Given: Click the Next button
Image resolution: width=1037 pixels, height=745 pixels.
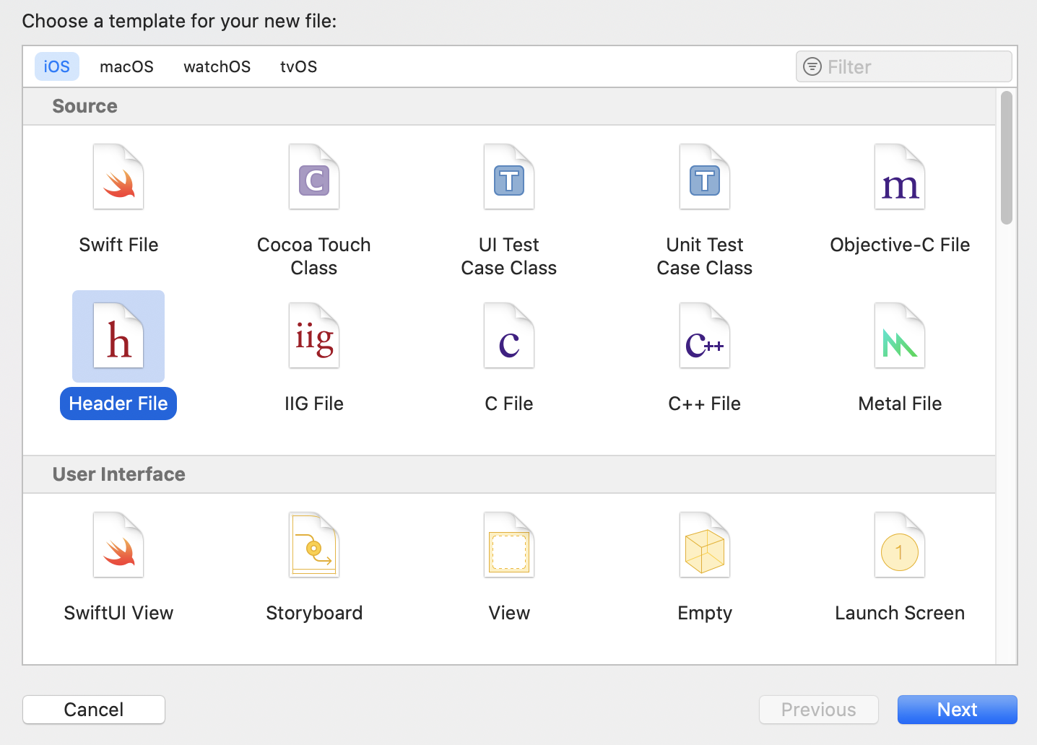Looking at the screenshot, I should [x=958, y=710].
